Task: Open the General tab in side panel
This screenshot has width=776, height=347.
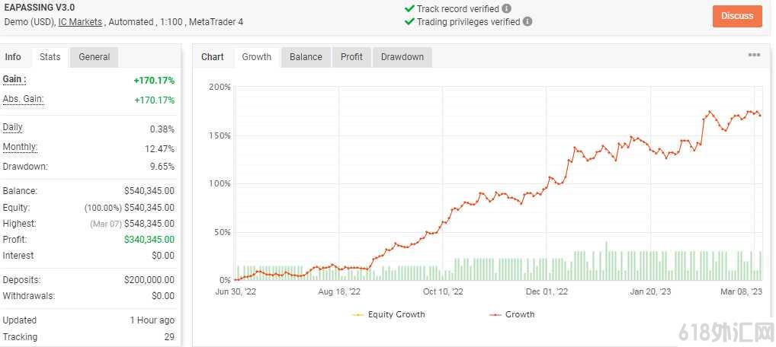Action: (94, 57)
